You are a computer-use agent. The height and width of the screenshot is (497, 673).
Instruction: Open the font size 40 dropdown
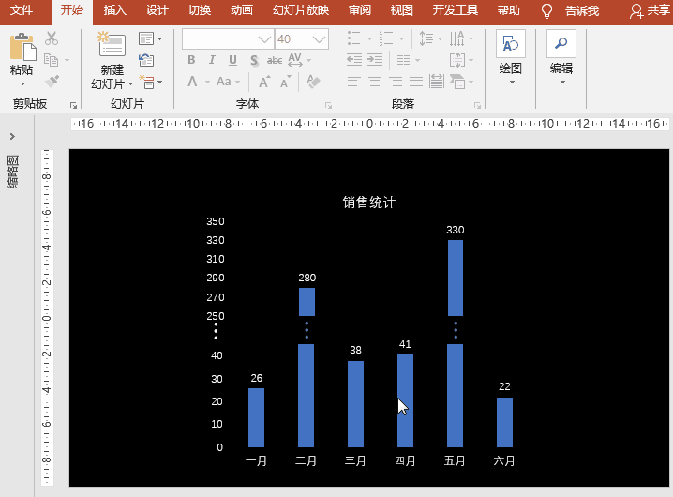click(x=319, y=39)
